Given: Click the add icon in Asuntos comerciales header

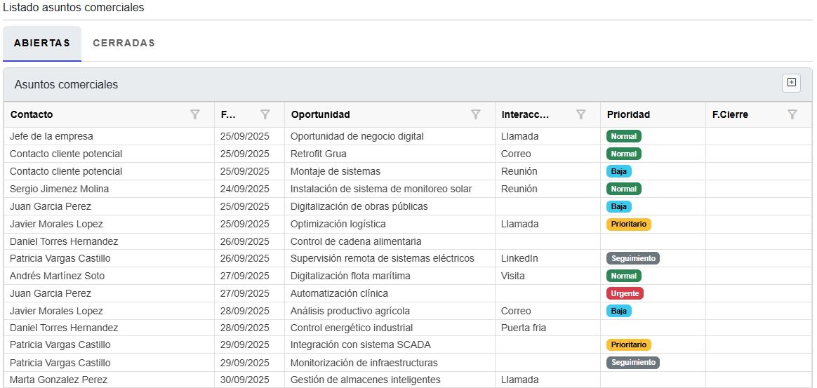Looking at the screenshot, I should click(x=791, y=83).
